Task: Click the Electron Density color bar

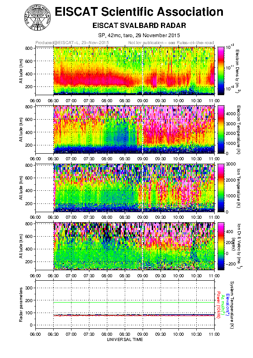Action: pos(221,71)
